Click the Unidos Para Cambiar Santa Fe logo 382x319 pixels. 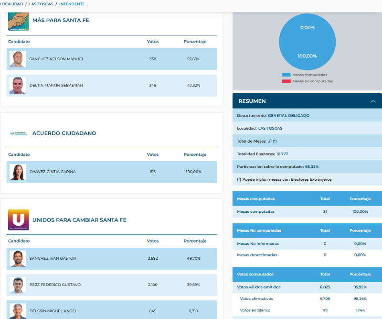(18, 220)
